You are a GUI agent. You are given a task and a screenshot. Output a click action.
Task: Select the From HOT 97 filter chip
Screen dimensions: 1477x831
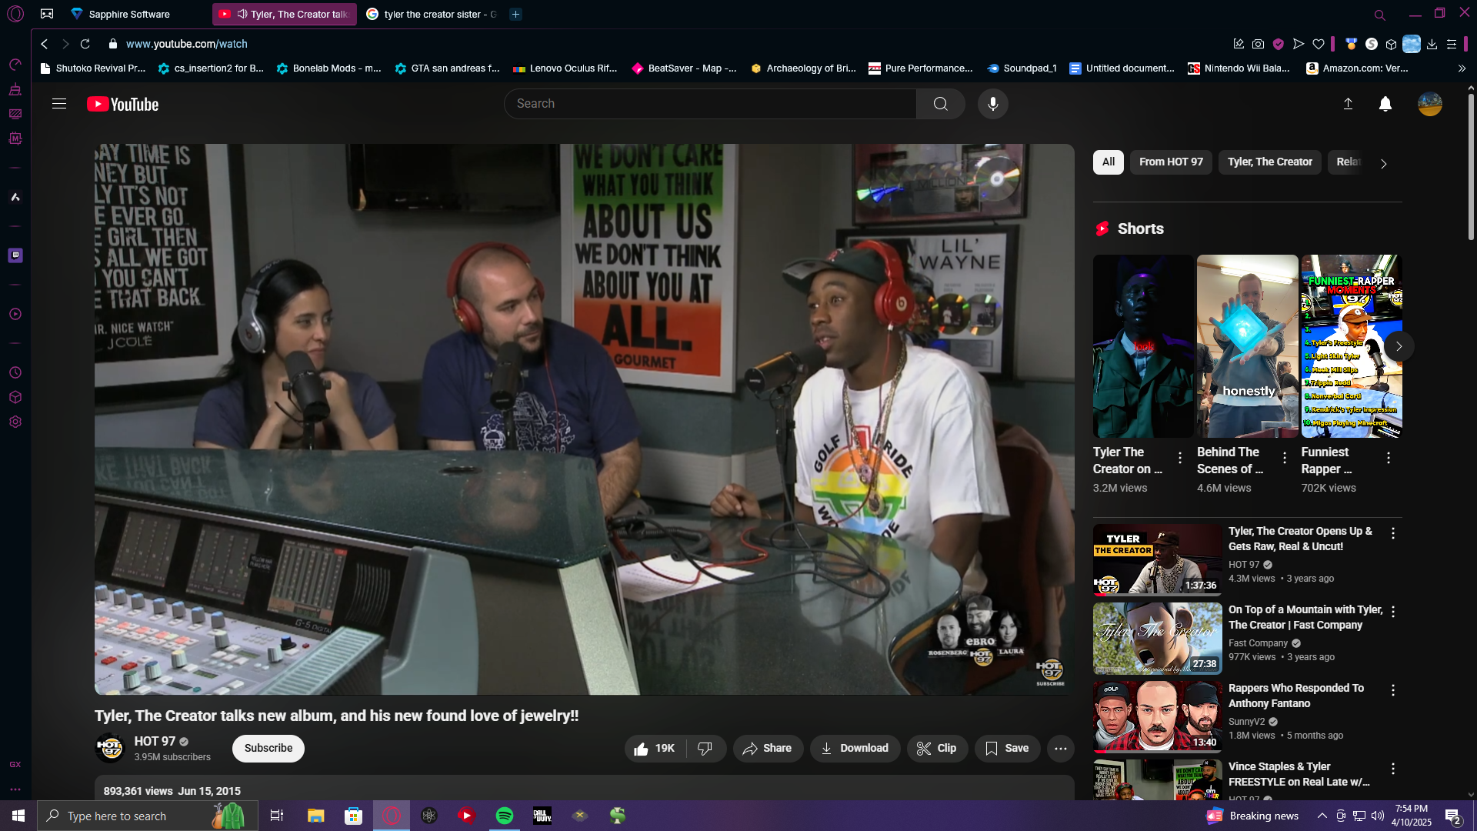(1170, 162)
